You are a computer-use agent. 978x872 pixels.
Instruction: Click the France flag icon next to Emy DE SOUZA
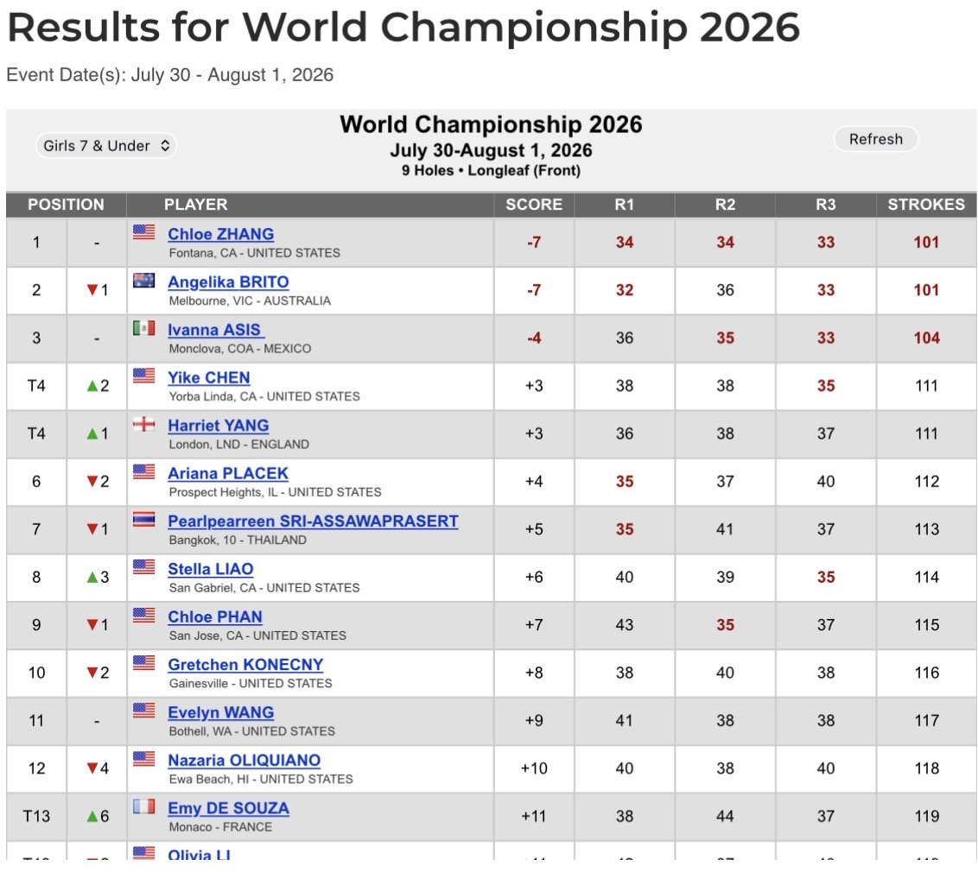coord(144,806)
